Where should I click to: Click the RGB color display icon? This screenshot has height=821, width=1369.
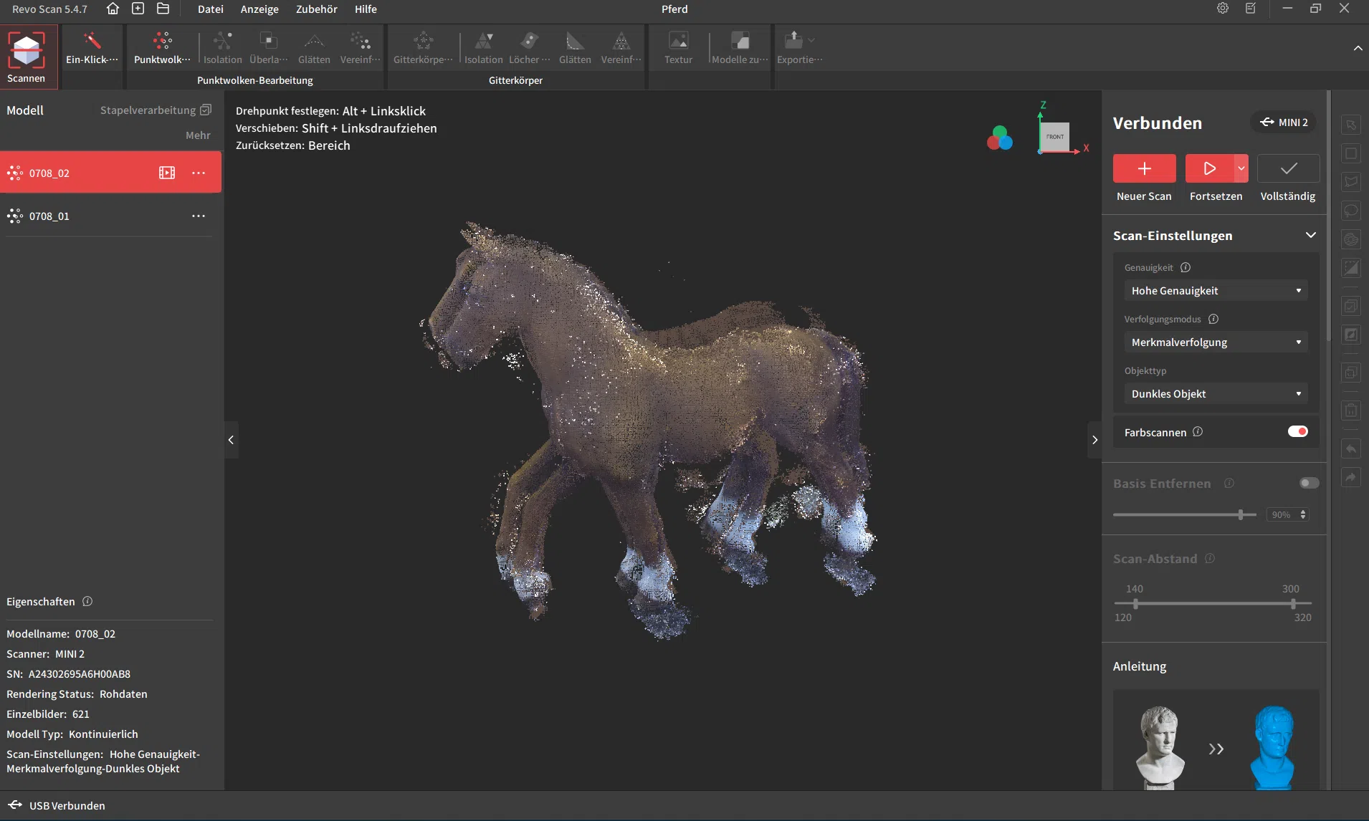pyautogui.click(x=999, y=138)
